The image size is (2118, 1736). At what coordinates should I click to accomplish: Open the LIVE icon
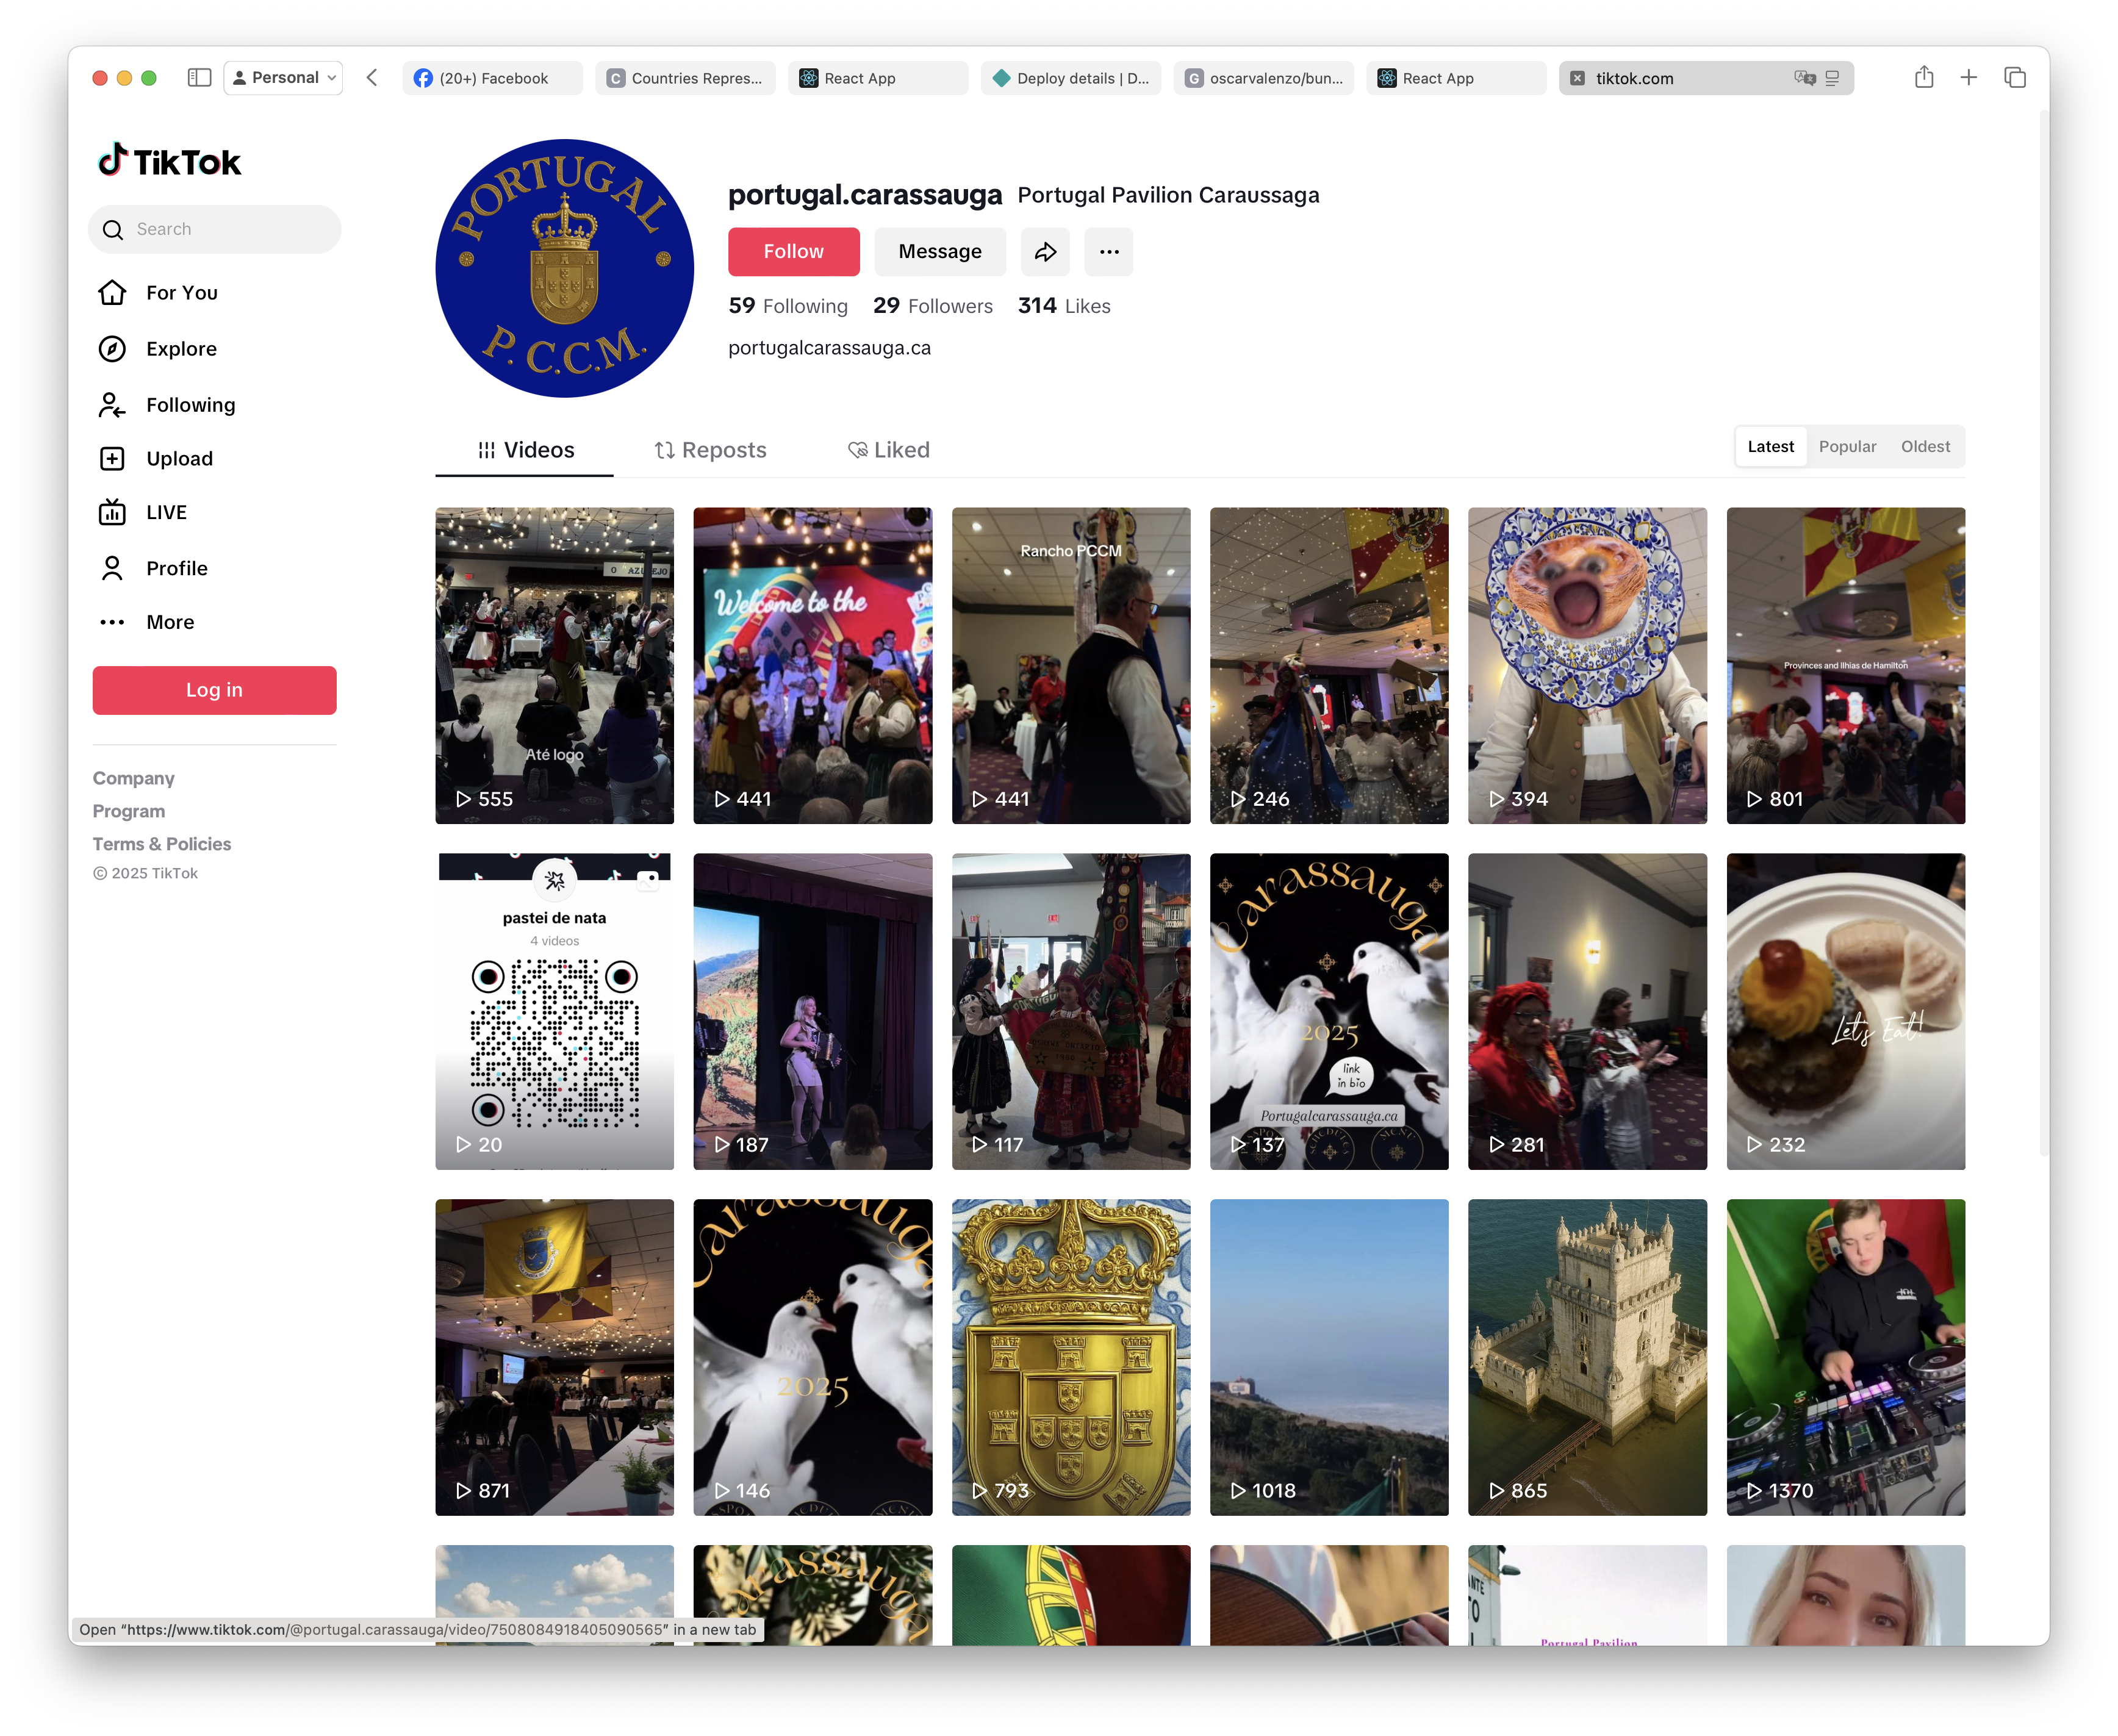tap(113, 512)
